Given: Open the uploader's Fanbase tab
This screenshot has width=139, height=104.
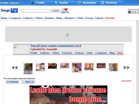Looking at the screenshot, I should coord(79,53).
